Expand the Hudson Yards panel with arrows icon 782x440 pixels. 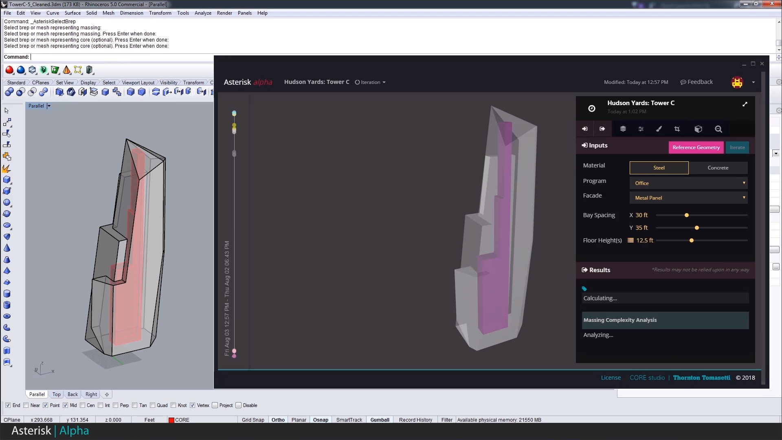tap(745, 104)
